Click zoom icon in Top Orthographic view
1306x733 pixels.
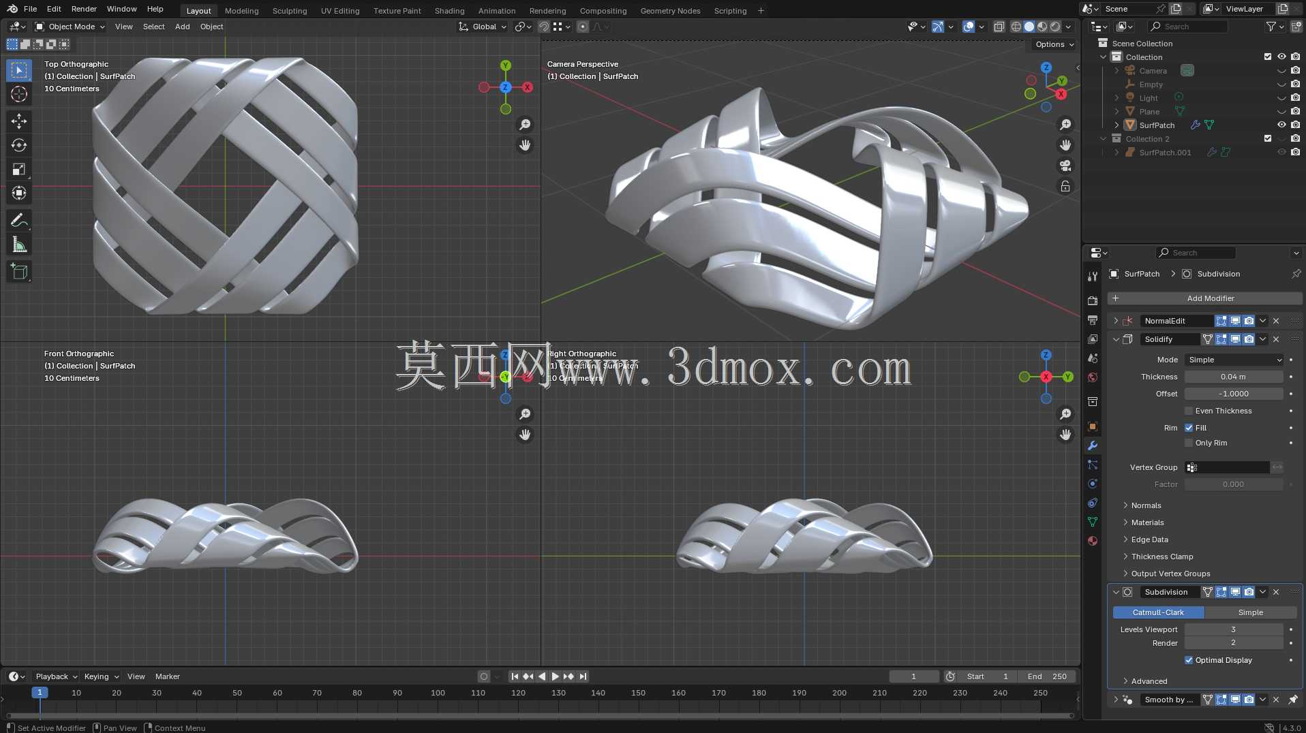point(525,125)
